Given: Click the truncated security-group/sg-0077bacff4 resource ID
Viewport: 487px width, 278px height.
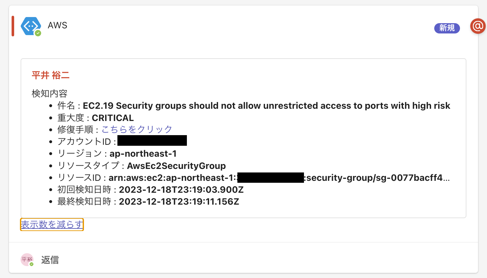Looking at the screenshot, I should [x=378, y=178].
